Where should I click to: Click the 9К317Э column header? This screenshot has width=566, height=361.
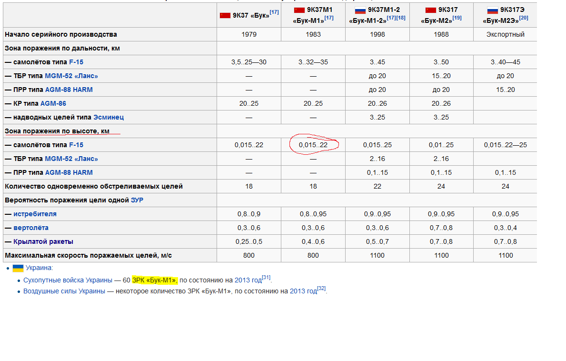pos(506,15)
